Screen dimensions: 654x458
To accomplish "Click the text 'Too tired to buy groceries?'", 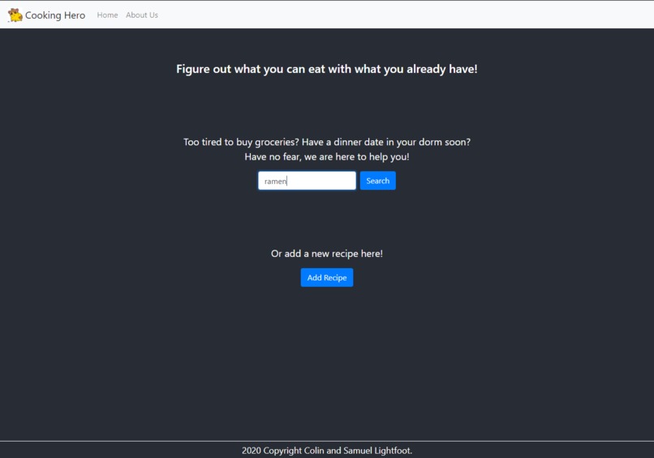I will pyautogui.click(x=241, y=142).
